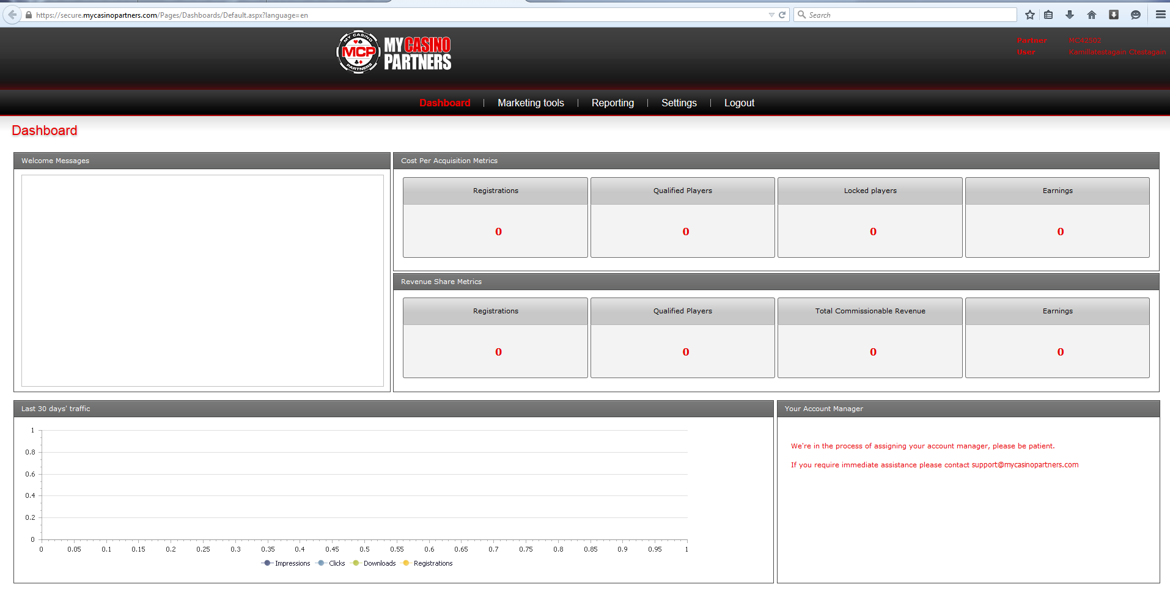Toggle Downloads series in chart legend
The image size is (1170, 595).
pos(373,563)
